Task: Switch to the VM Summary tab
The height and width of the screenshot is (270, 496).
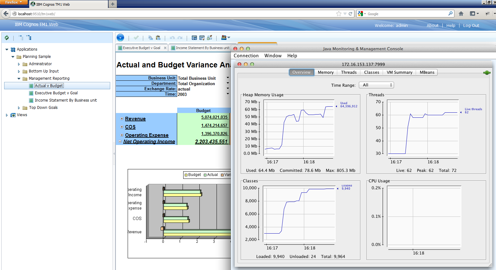Action: (x=399, y=72)
